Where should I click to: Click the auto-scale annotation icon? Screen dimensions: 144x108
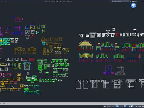pyautogui.click(x=134, y=106)
